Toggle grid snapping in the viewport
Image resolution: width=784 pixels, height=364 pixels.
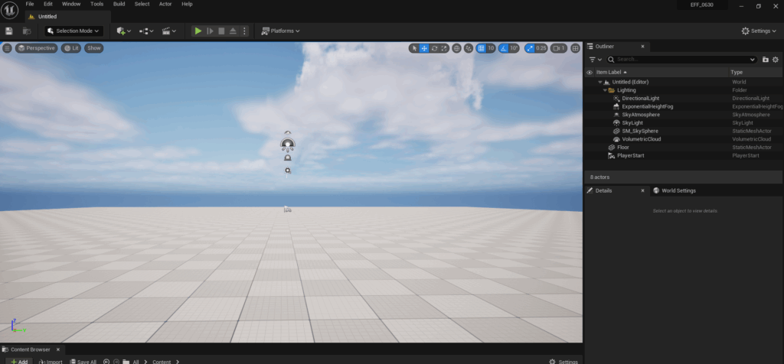pyautogui.click(x=481, y=48)
